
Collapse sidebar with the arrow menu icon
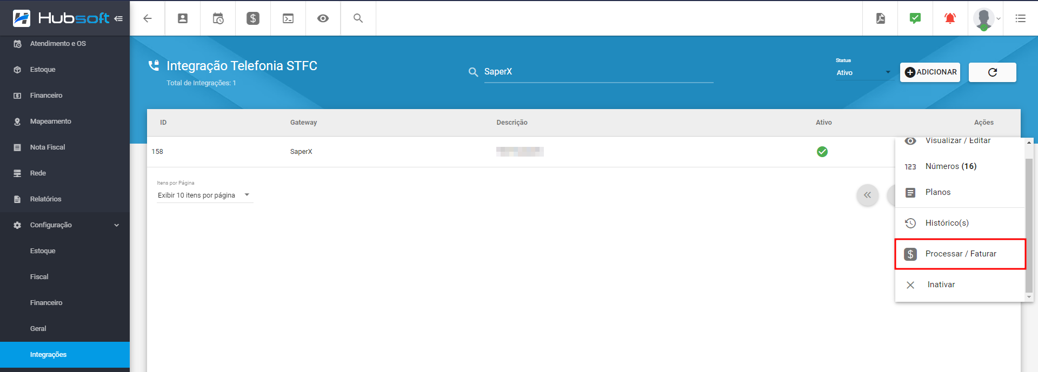tap(118, 18)
